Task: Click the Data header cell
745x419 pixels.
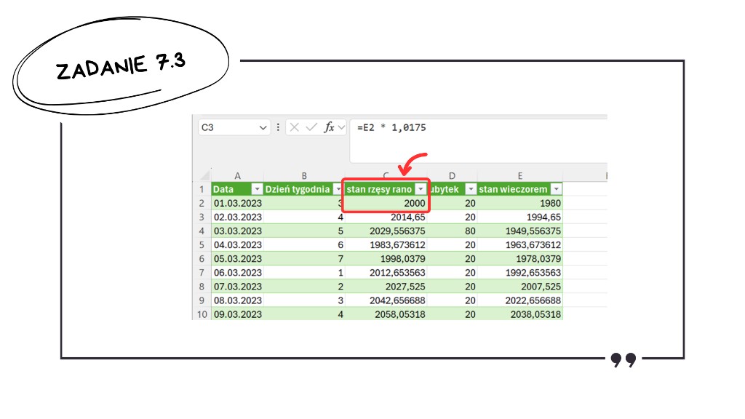Action: click(x=237, y=189)
